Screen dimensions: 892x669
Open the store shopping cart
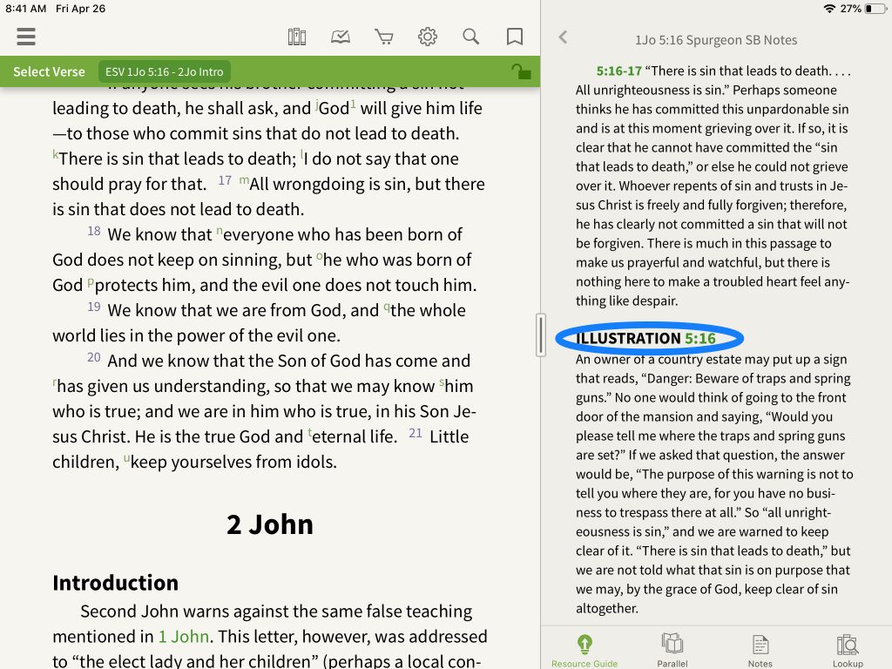[384, 37]
